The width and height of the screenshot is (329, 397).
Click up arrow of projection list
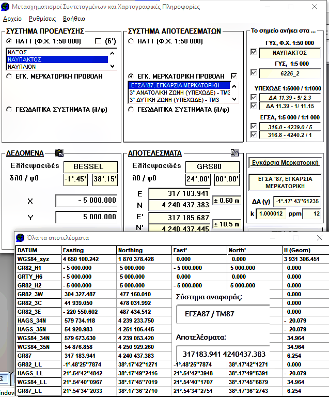234,86
